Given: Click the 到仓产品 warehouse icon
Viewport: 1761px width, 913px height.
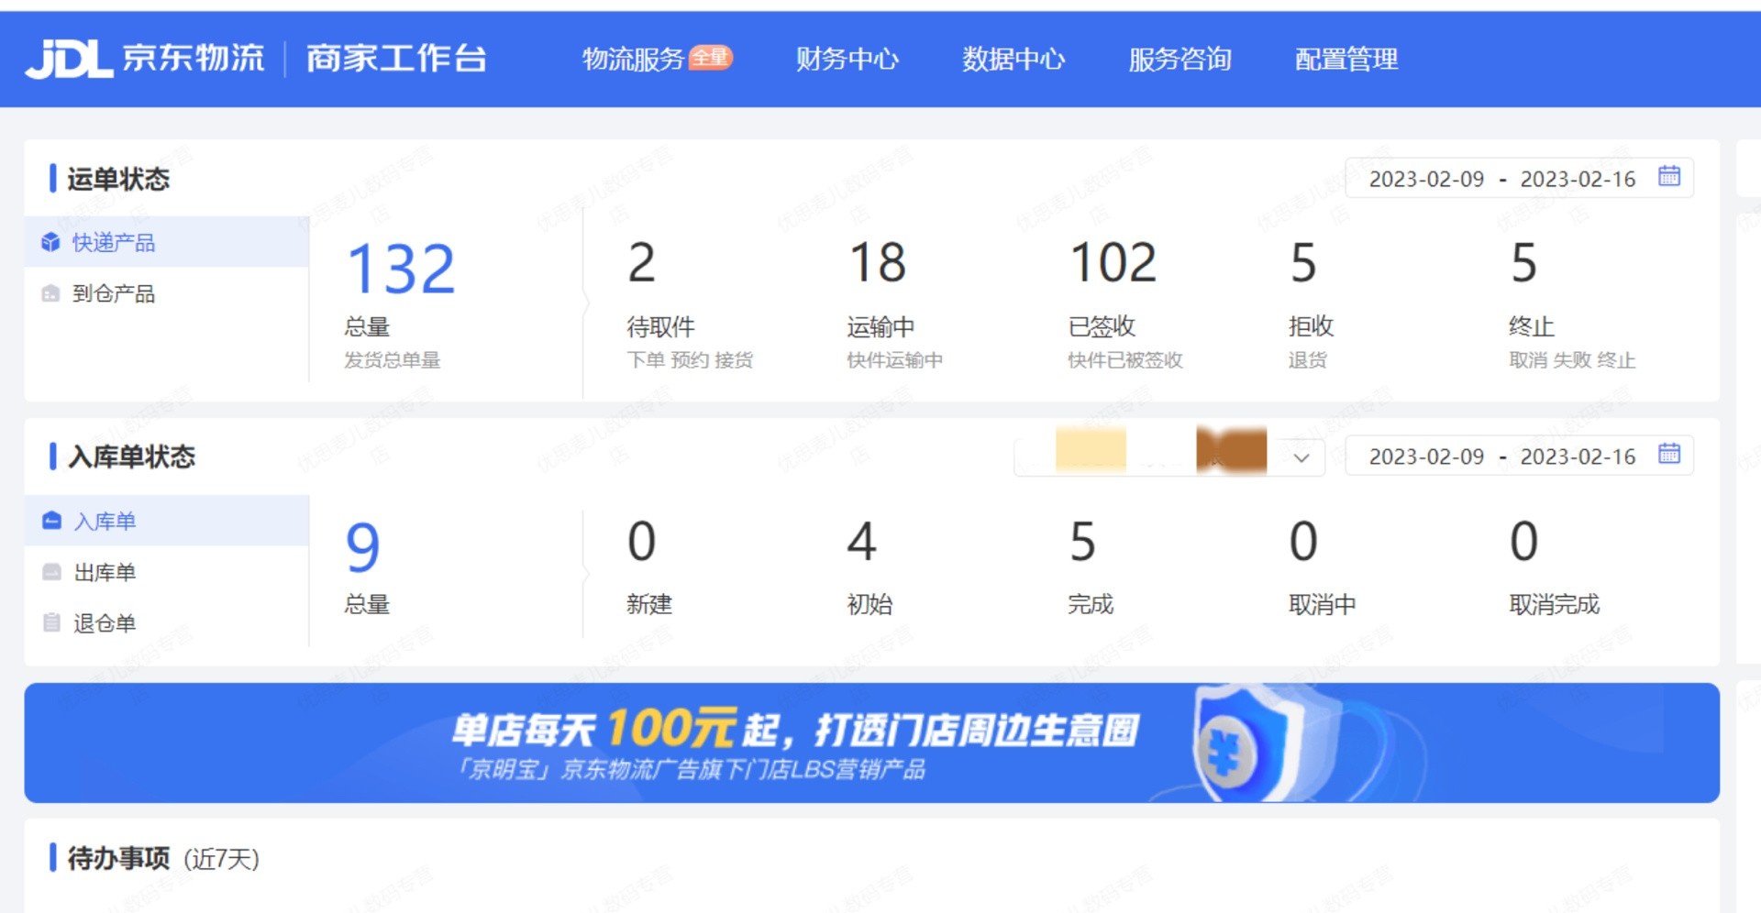Looking at the screenshot, I should click(50, 294).
